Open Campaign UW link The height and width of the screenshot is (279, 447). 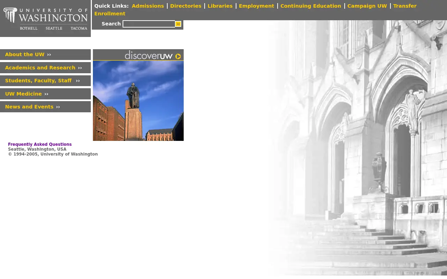click(x=367, y=6)
